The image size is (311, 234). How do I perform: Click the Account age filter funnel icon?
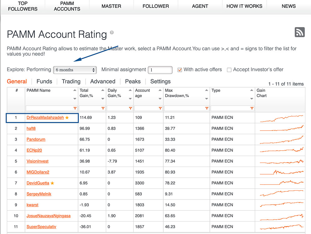point(160,108)
